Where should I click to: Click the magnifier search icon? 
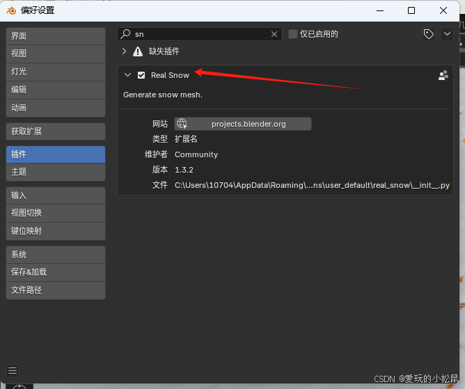tap(126, 34)
